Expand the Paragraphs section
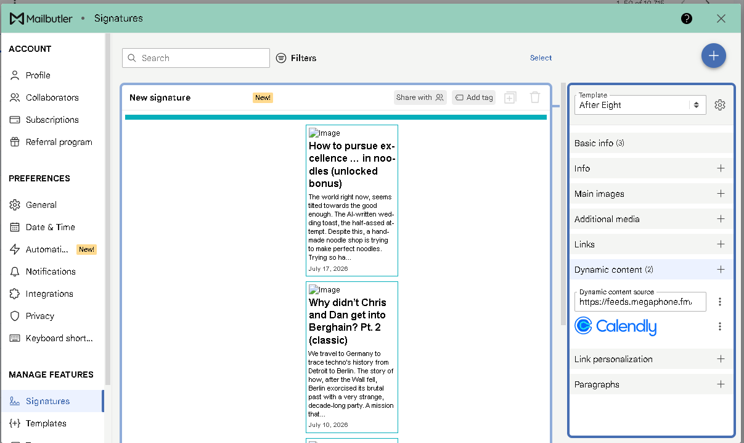This screenshot has height=443, width=744. 651,384
